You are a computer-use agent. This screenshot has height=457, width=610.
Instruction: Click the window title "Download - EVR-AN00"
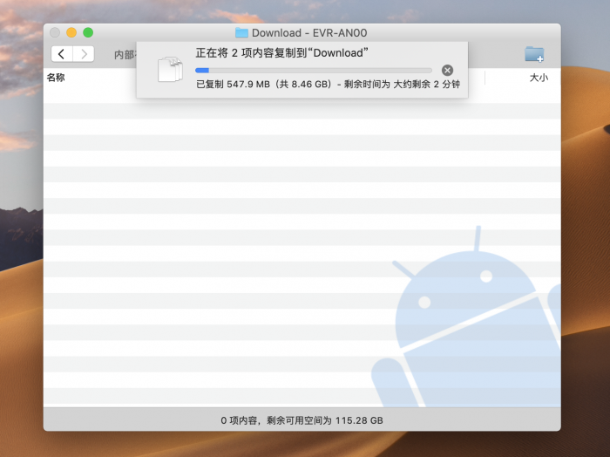click(308, 33)
